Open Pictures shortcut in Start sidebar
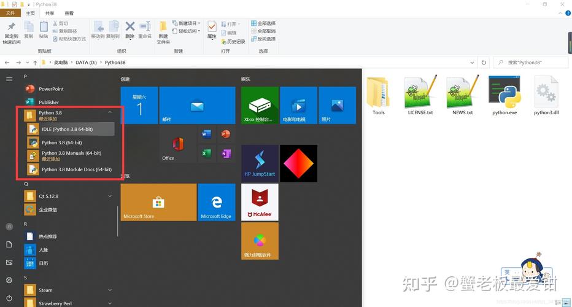This screenshot has width=572, height=307. click(9, 262)
